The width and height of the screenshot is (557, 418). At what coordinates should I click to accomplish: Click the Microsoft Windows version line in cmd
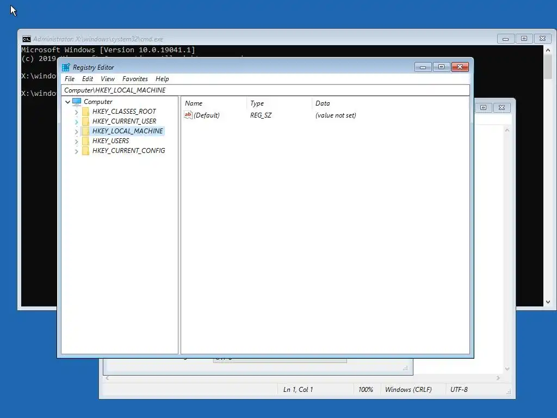click(x=108, y=50)
